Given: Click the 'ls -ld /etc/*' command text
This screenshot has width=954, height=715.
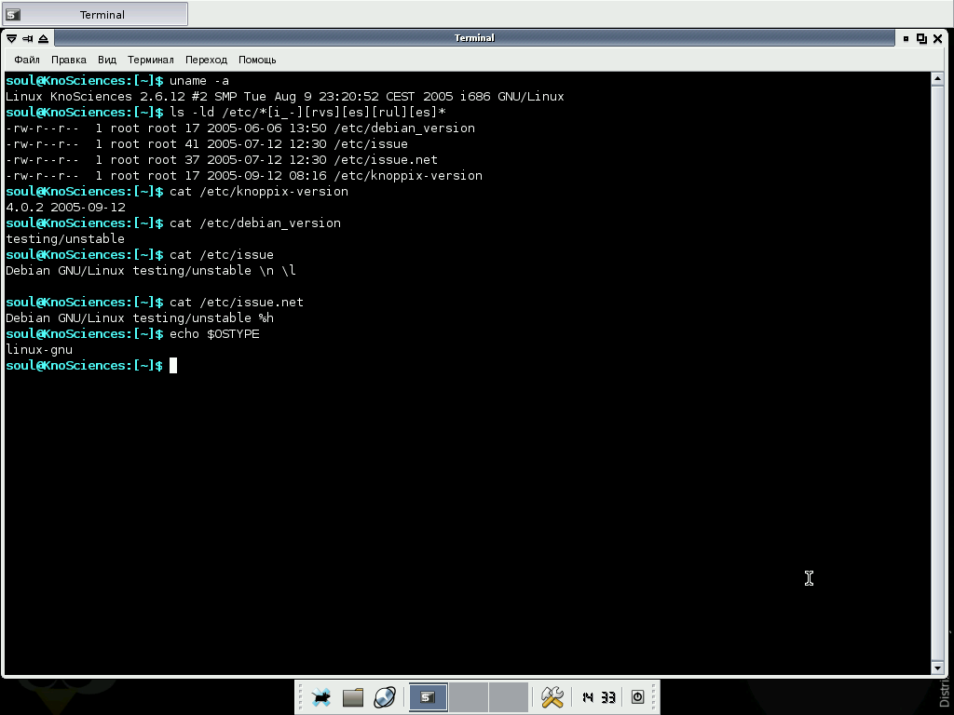Looking at the screenshot, I should (x=307, y=113).
